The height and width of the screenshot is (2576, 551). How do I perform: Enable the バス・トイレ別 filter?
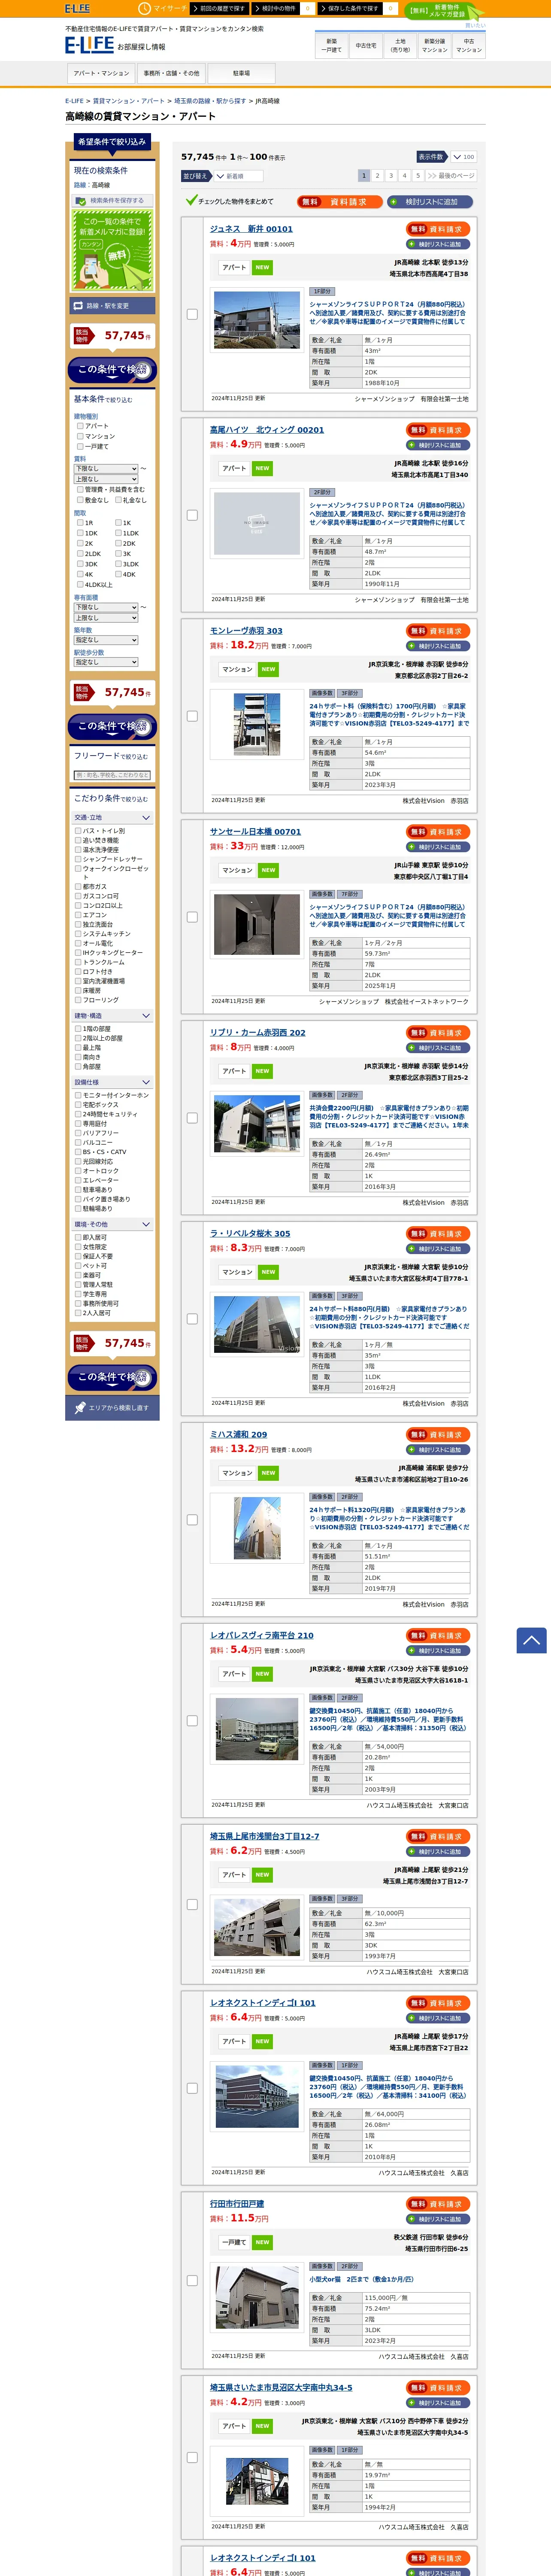(x=78, y=831)
